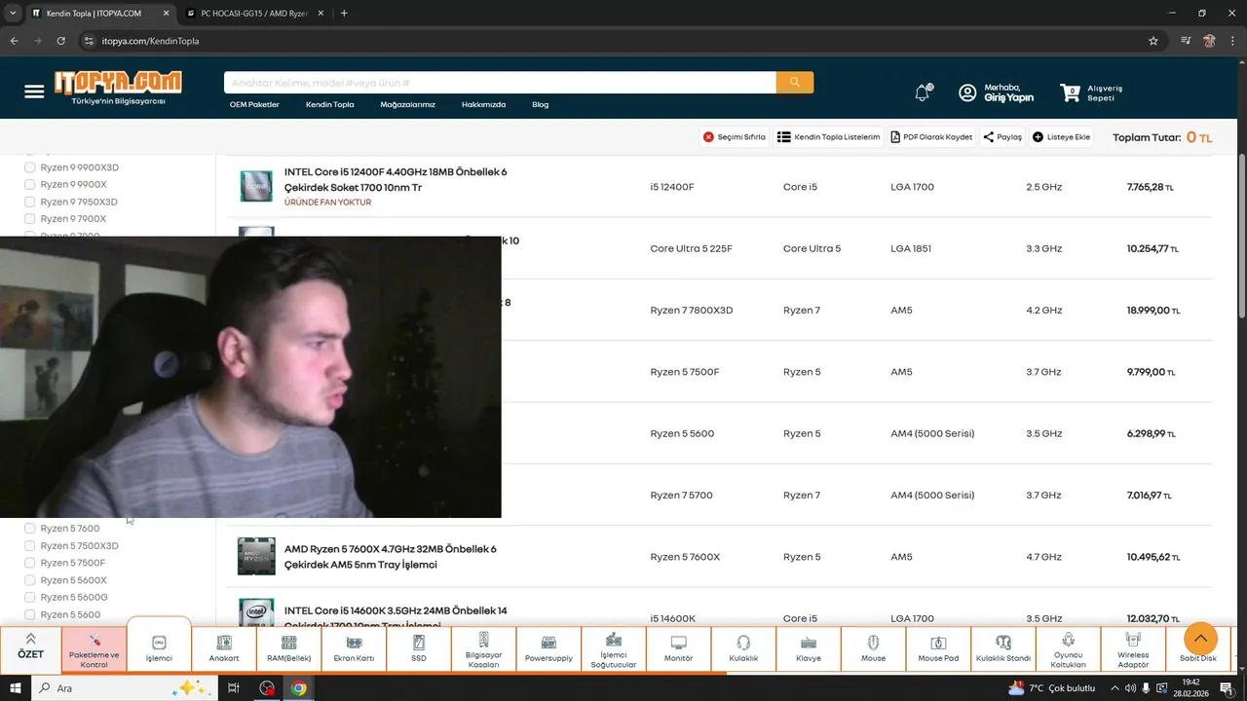Viewport: 1247px width, 701px height.
Task: Click the Task View taskbar icon
Action: 234,688
